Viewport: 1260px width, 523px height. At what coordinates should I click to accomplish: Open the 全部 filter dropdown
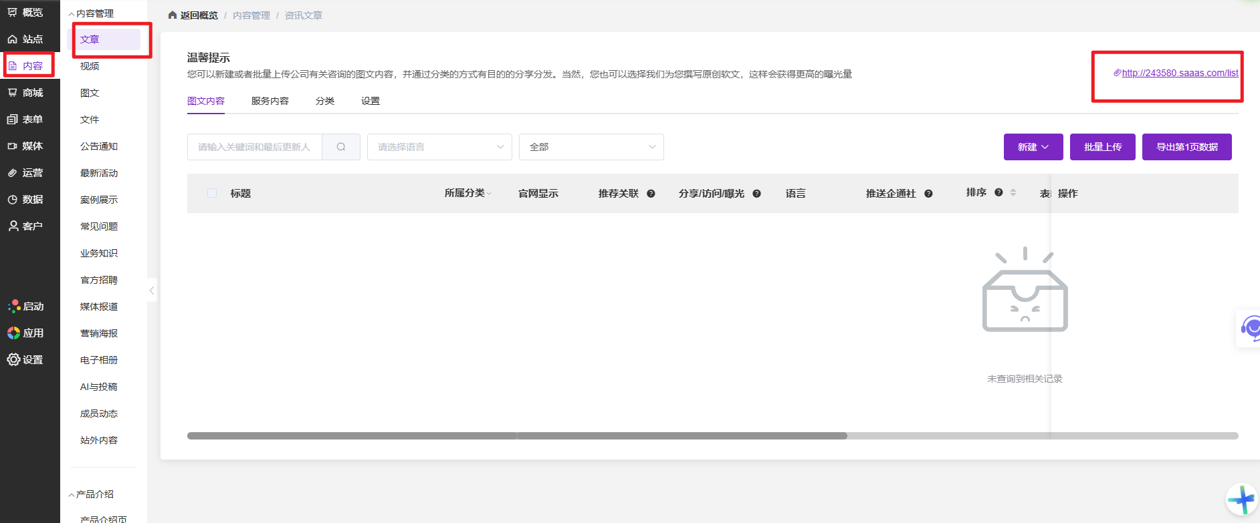coord(591,147)
